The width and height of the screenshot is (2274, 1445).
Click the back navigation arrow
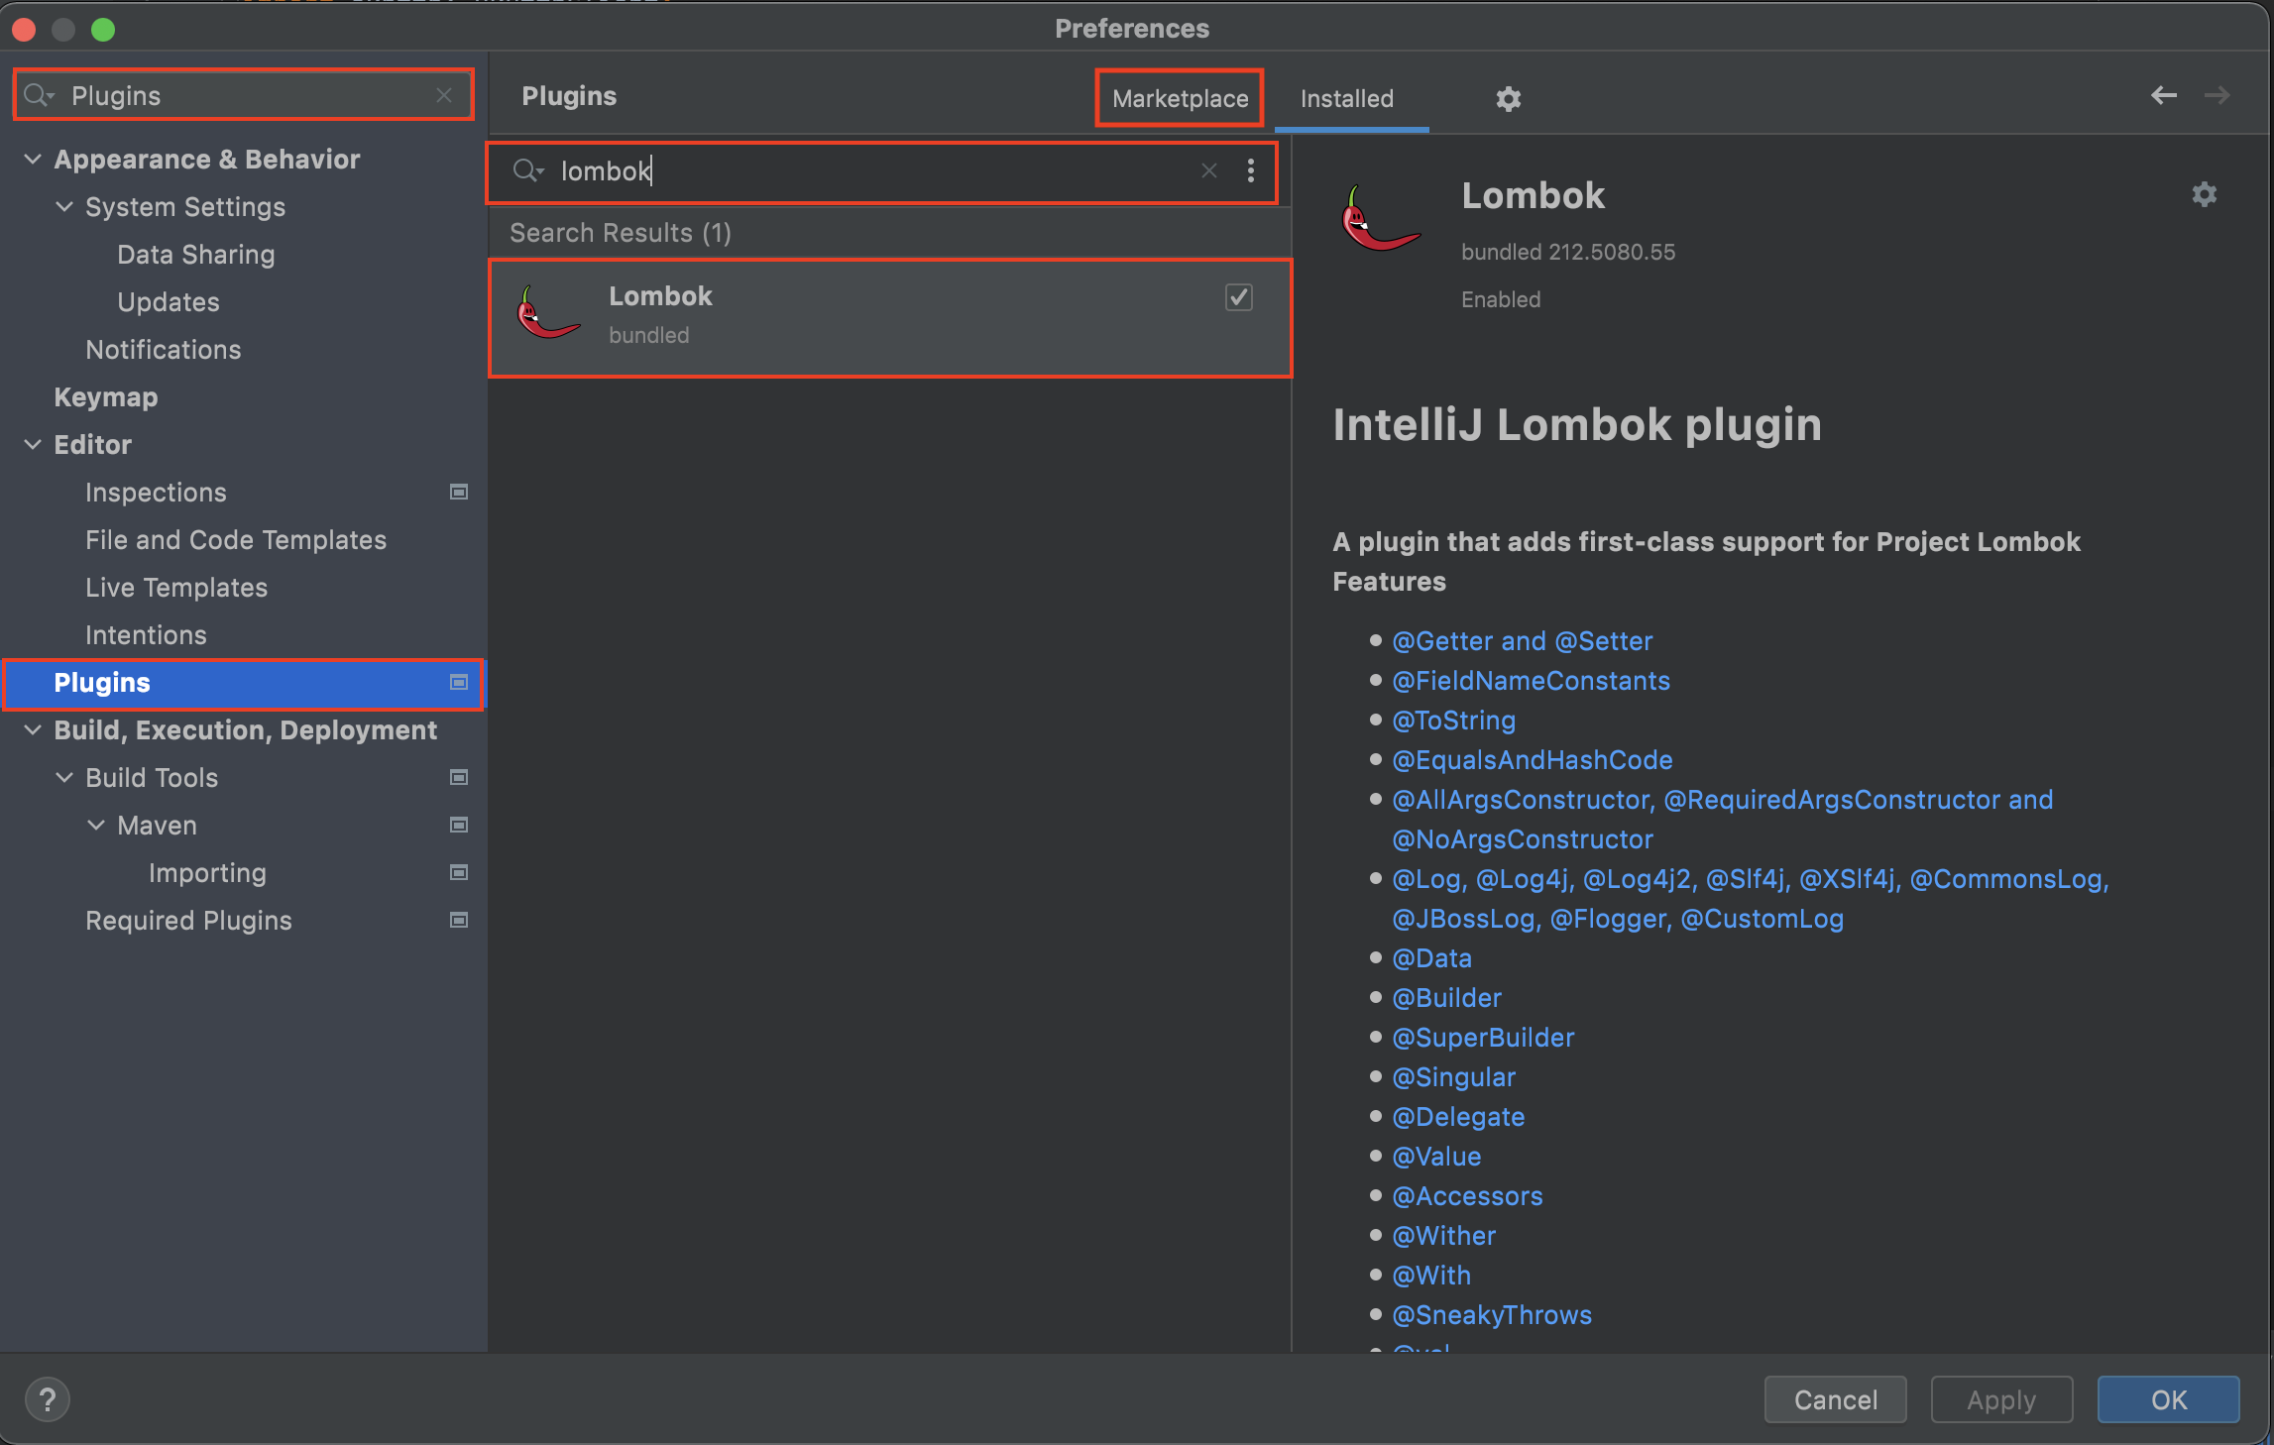tap(2163, 95)
